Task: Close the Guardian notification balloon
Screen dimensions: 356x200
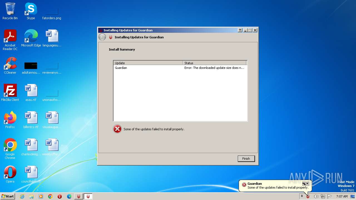Action: [x=307, y=184]
